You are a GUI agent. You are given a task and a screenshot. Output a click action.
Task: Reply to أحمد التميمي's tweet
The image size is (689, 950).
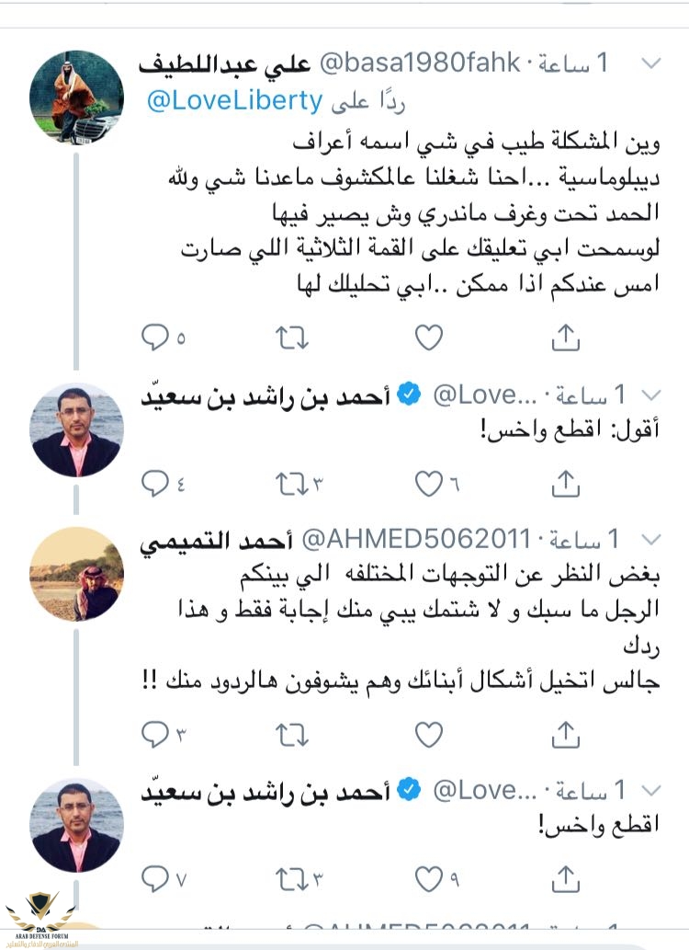pyautogui.click(x=154, y=734)
